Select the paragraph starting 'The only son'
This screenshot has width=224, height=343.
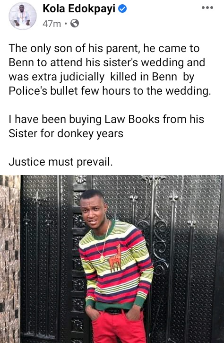click(x=110, y=70)
